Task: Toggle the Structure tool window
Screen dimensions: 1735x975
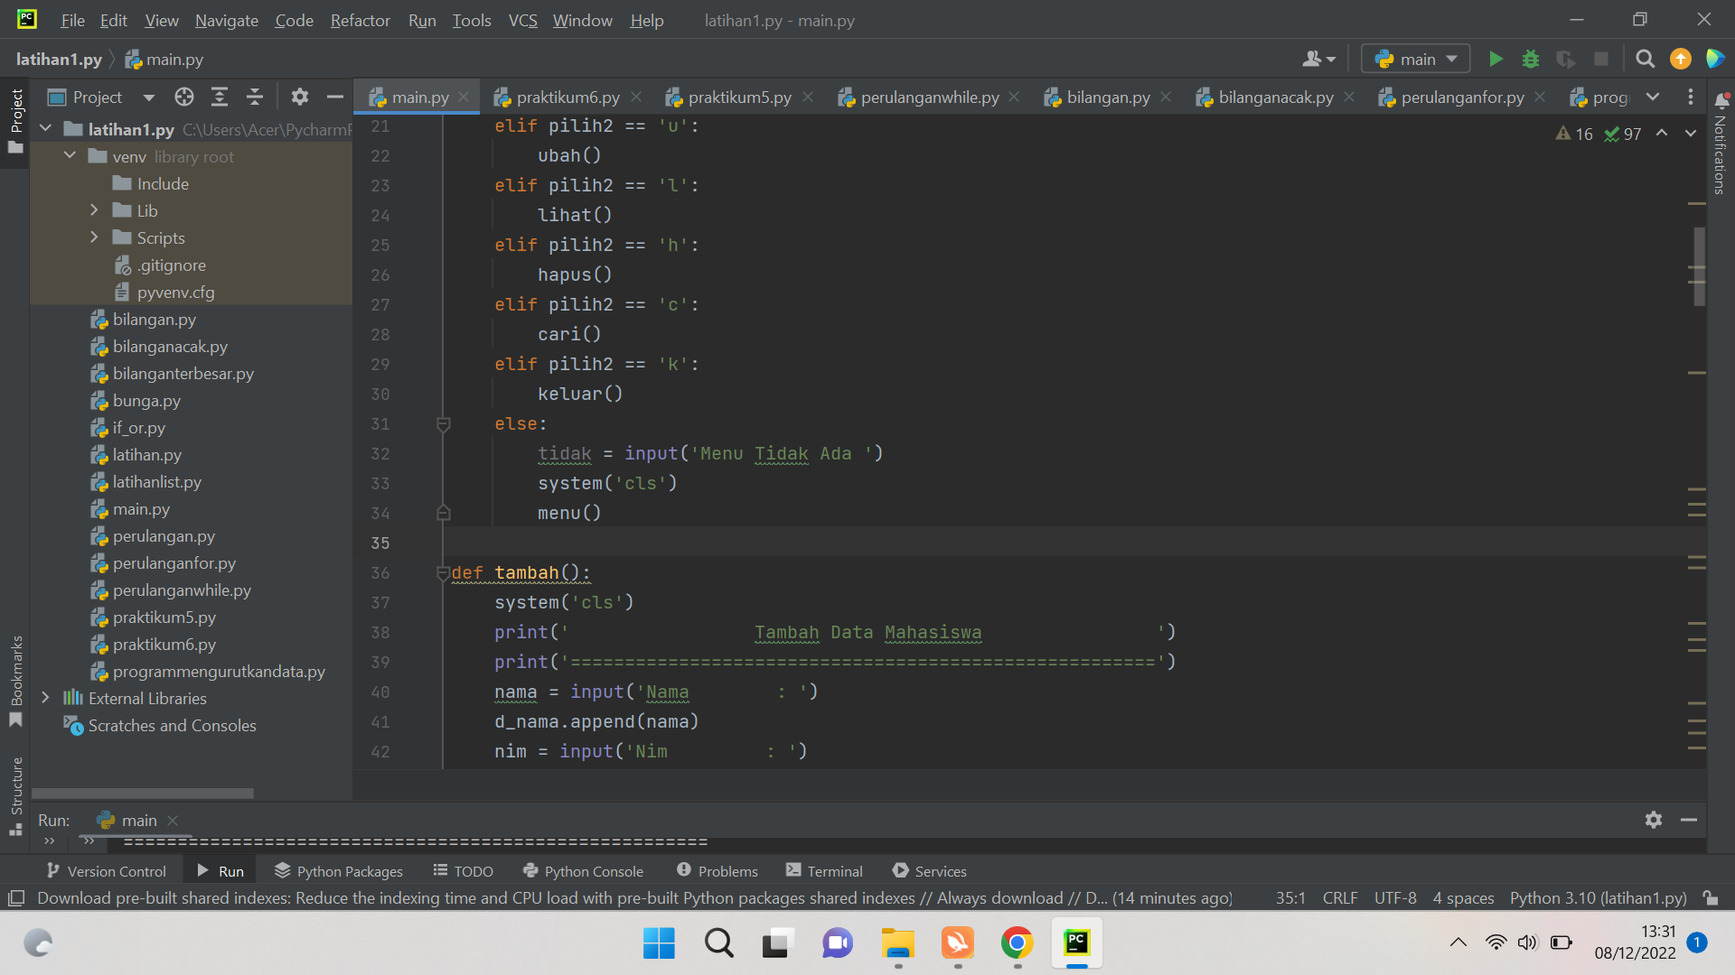Action: pos(15,785)
